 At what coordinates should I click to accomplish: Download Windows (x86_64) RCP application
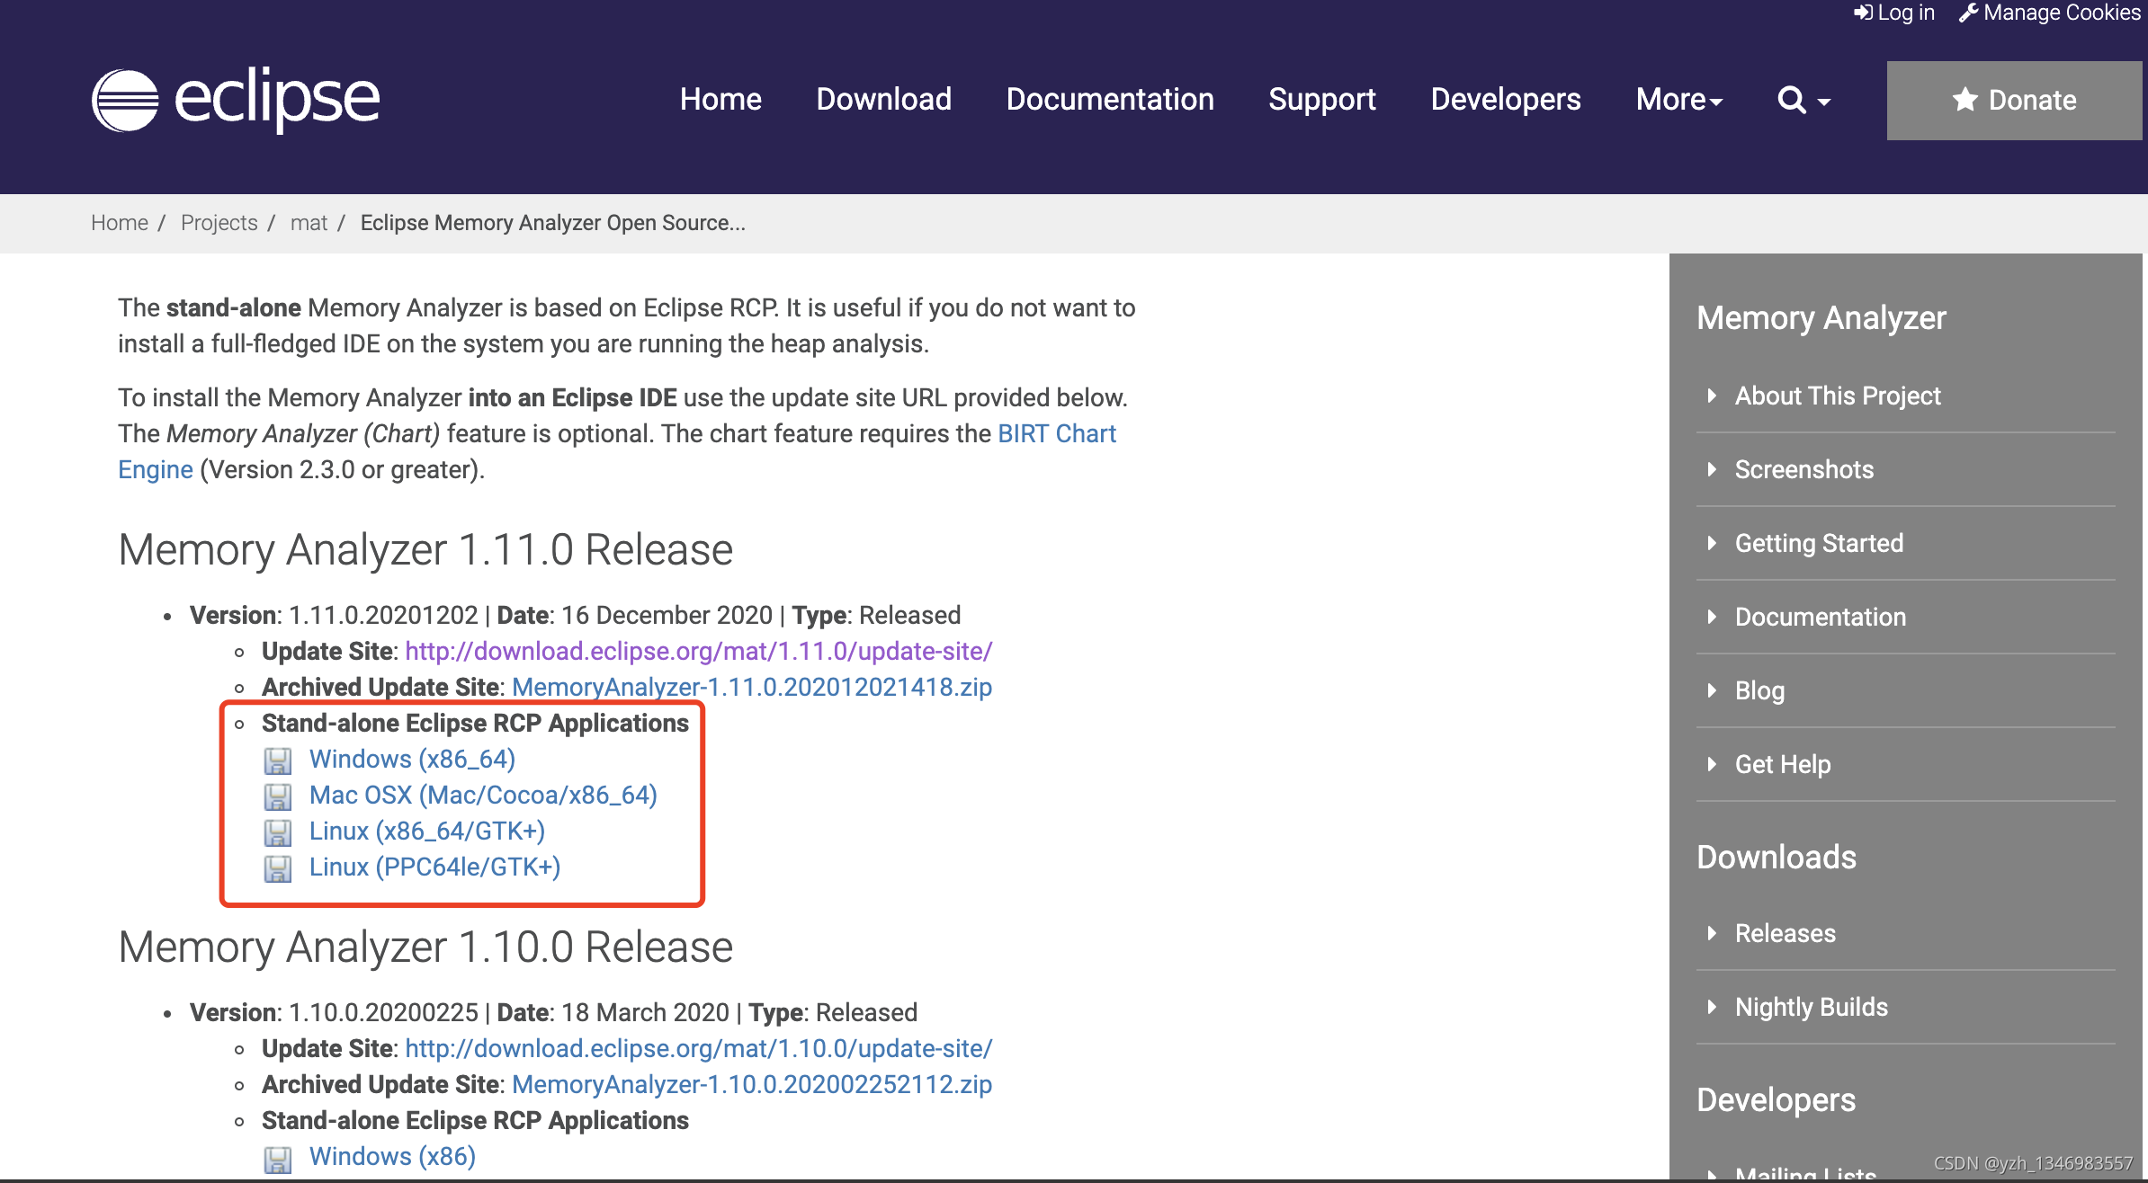(x=412, y=759)
